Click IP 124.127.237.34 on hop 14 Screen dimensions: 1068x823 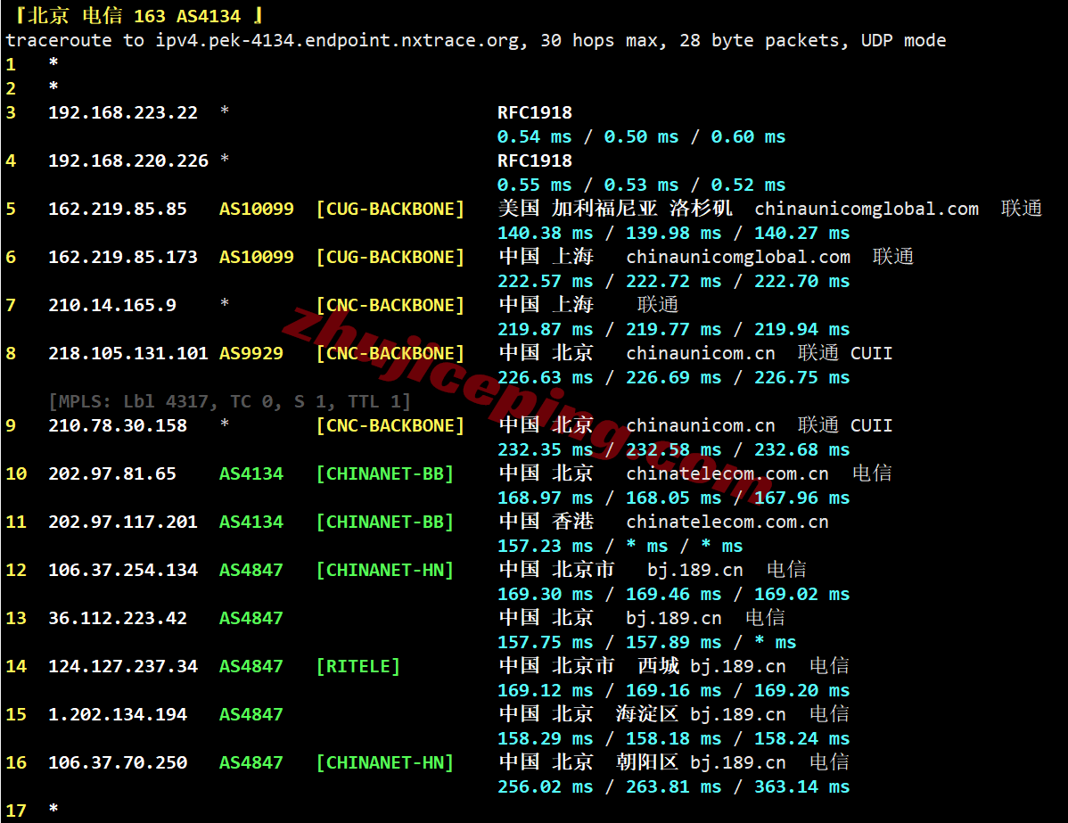coord(123,666)
